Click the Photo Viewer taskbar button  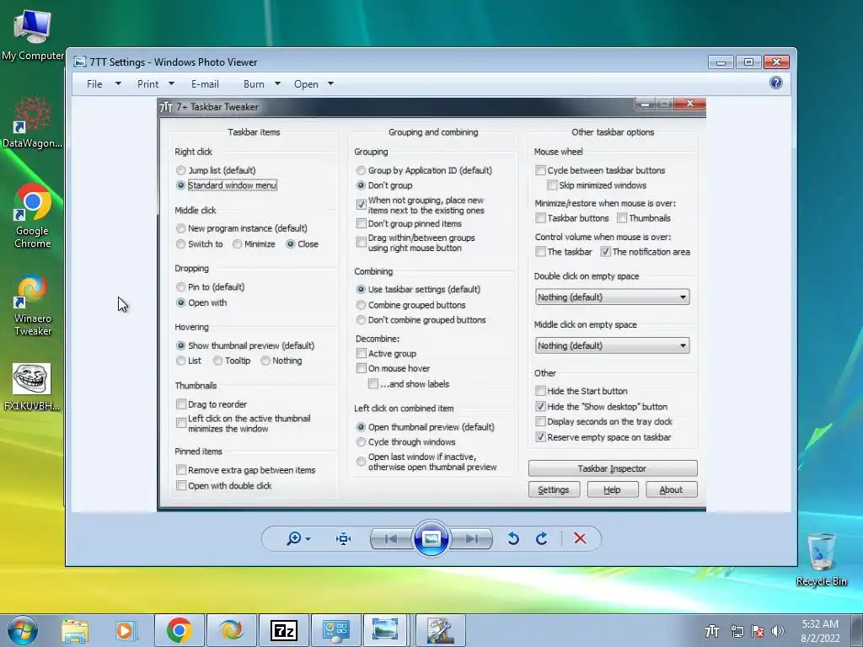coord(385,630)
